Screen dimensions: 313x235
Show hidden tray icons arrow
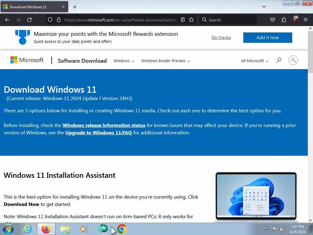coord(260,229)
